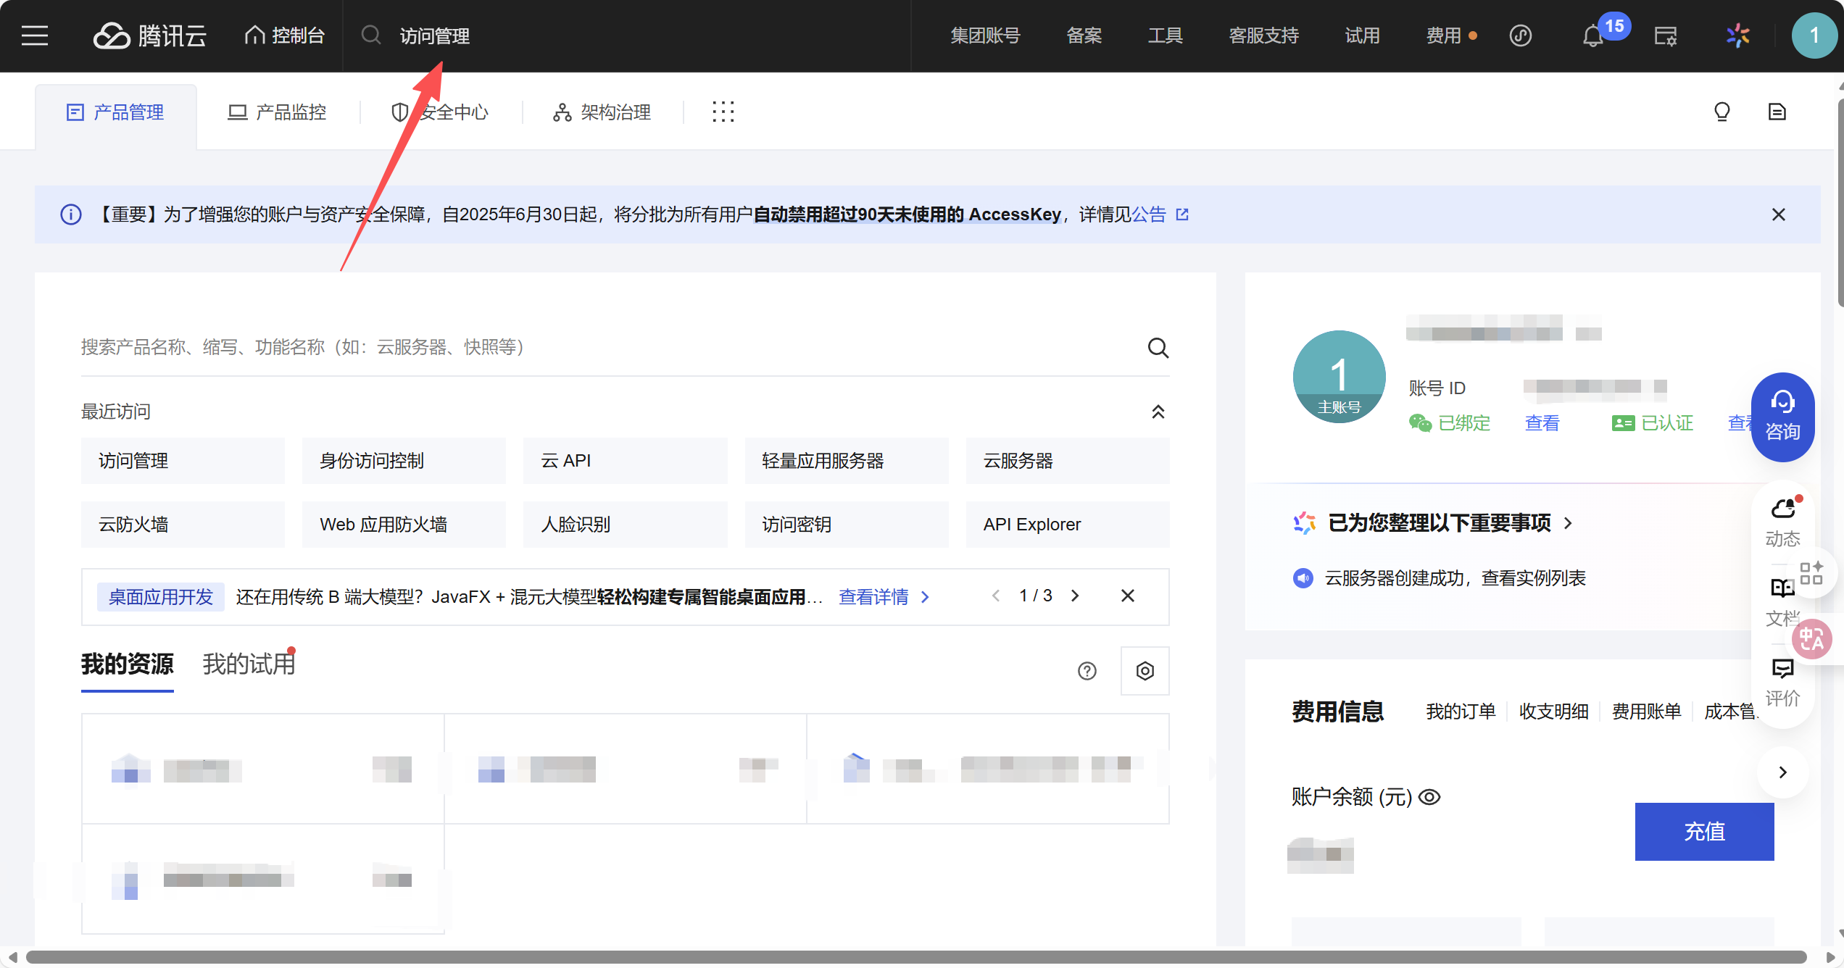Open the 咨询 customer service bubble

pos(1782,417)
